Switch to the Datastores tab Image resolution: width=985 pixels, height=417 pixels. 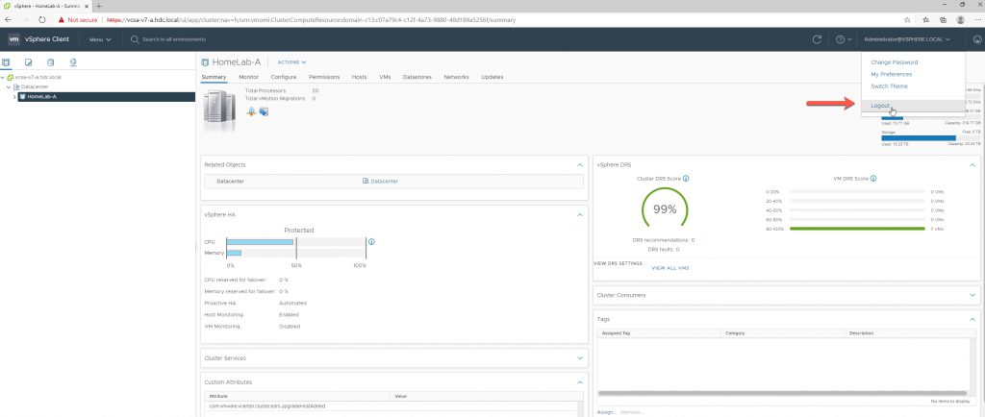point(417,77)
